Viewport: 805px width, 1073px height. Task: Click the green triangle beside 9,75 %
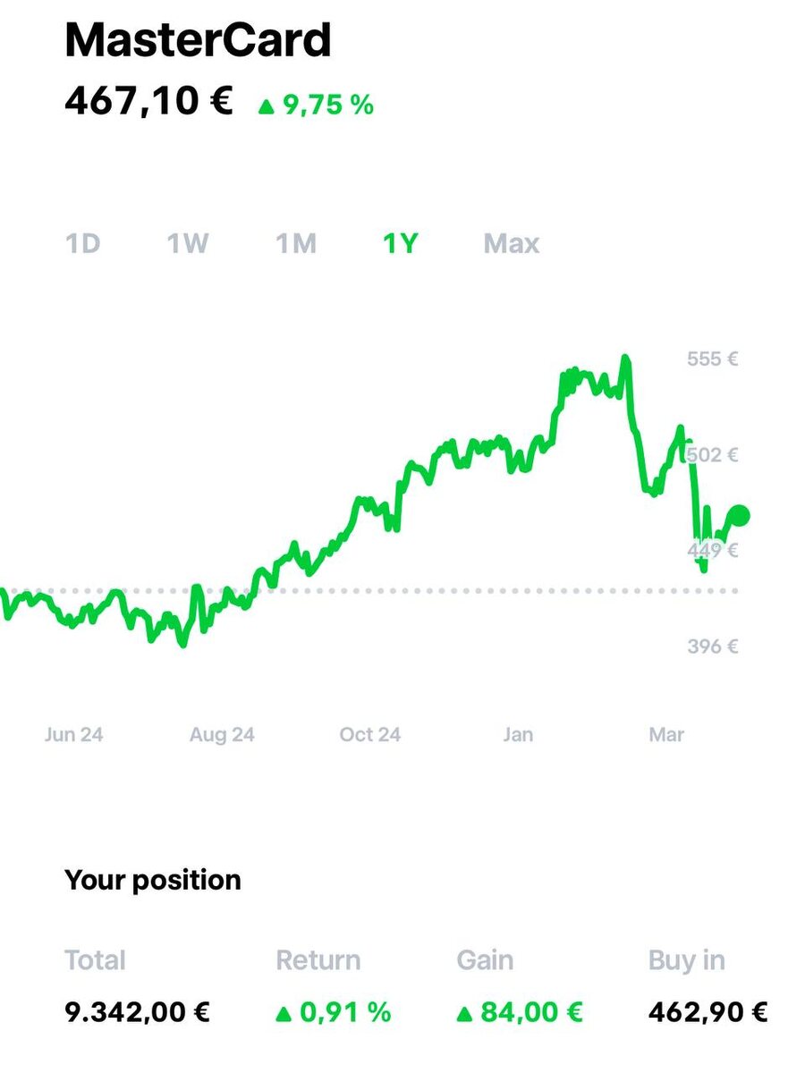(266, 106)
